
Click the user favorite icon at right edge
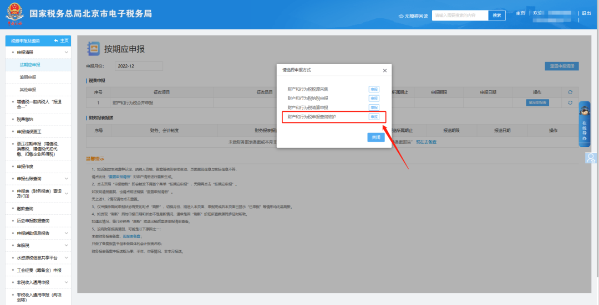pyautogui.click(x=590, y=158)
